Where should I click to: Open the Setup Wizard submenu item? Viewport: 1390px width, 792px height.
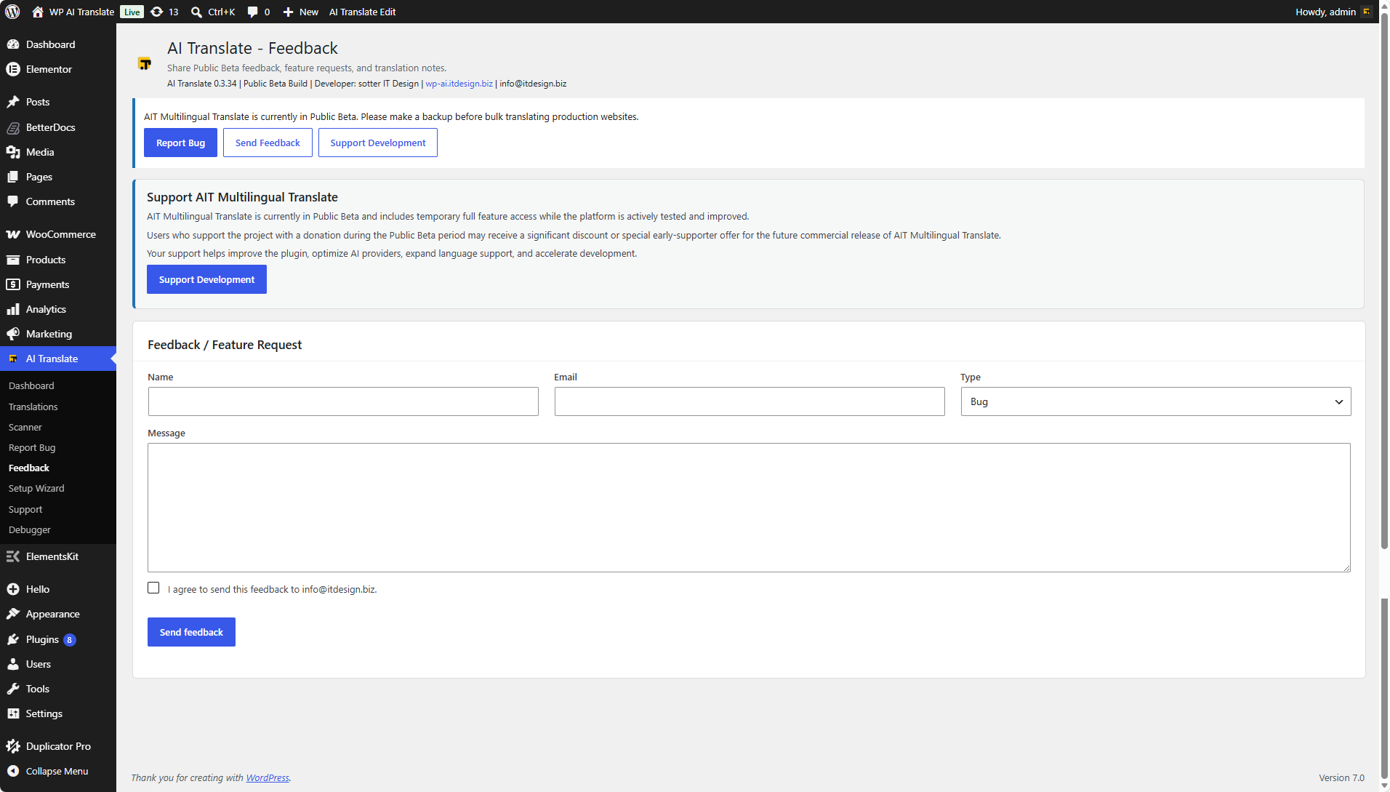36,488
